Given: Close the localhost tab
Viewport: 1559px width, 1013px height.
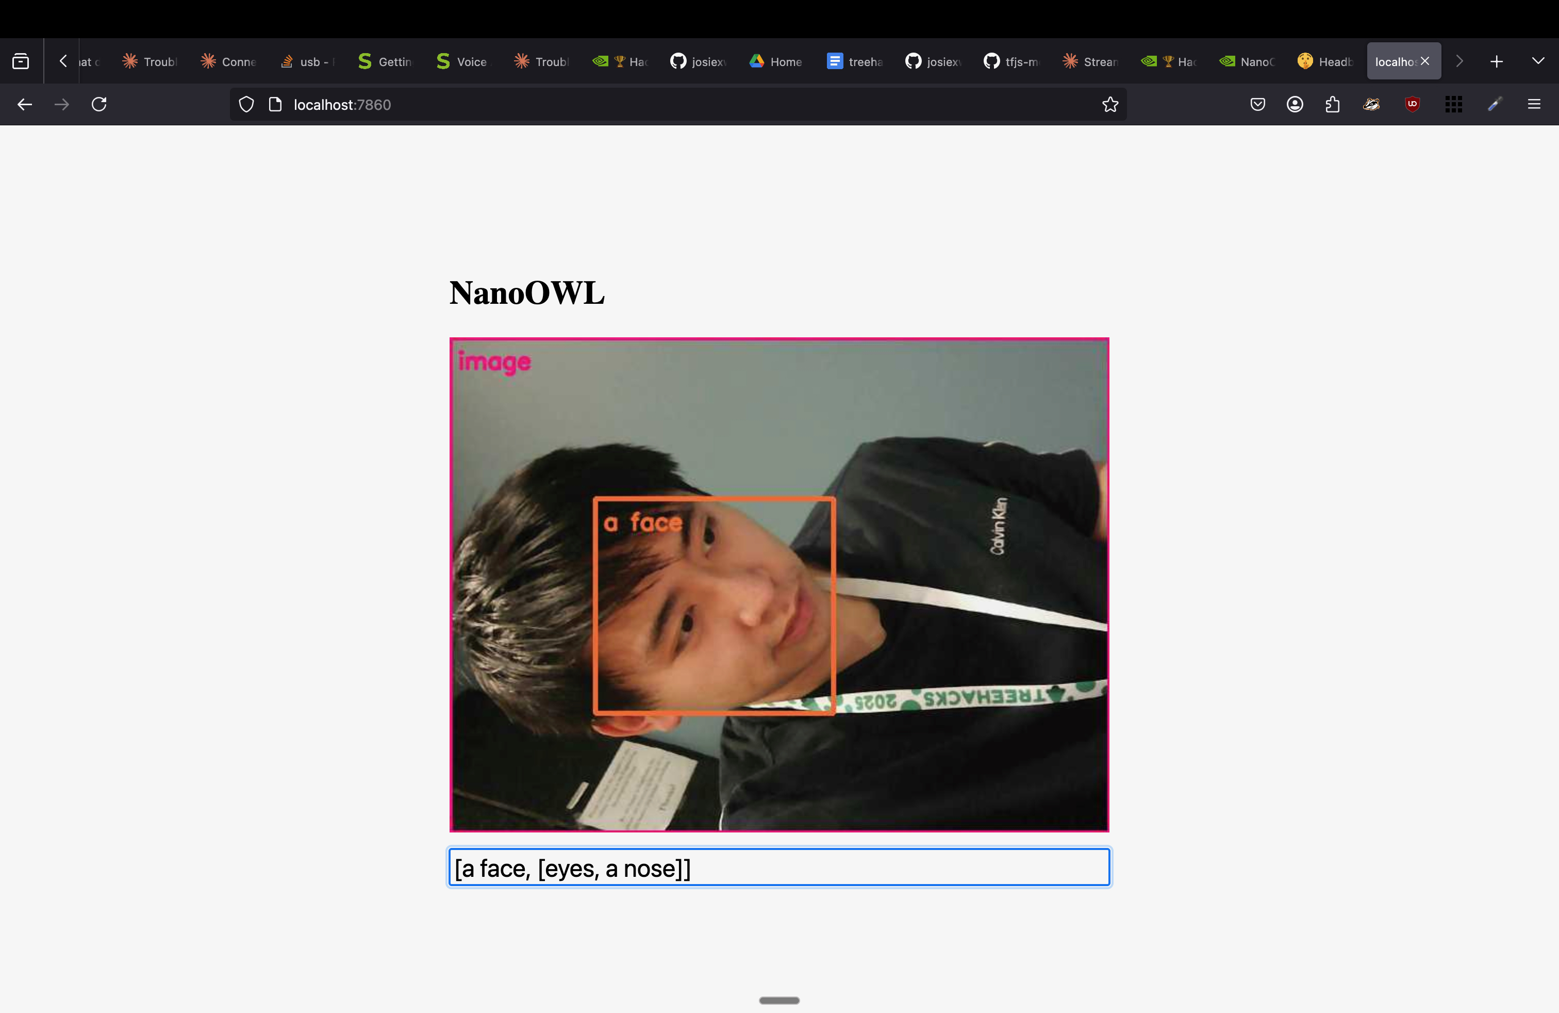Looking at the screenshot, I should click(1425, 61).
